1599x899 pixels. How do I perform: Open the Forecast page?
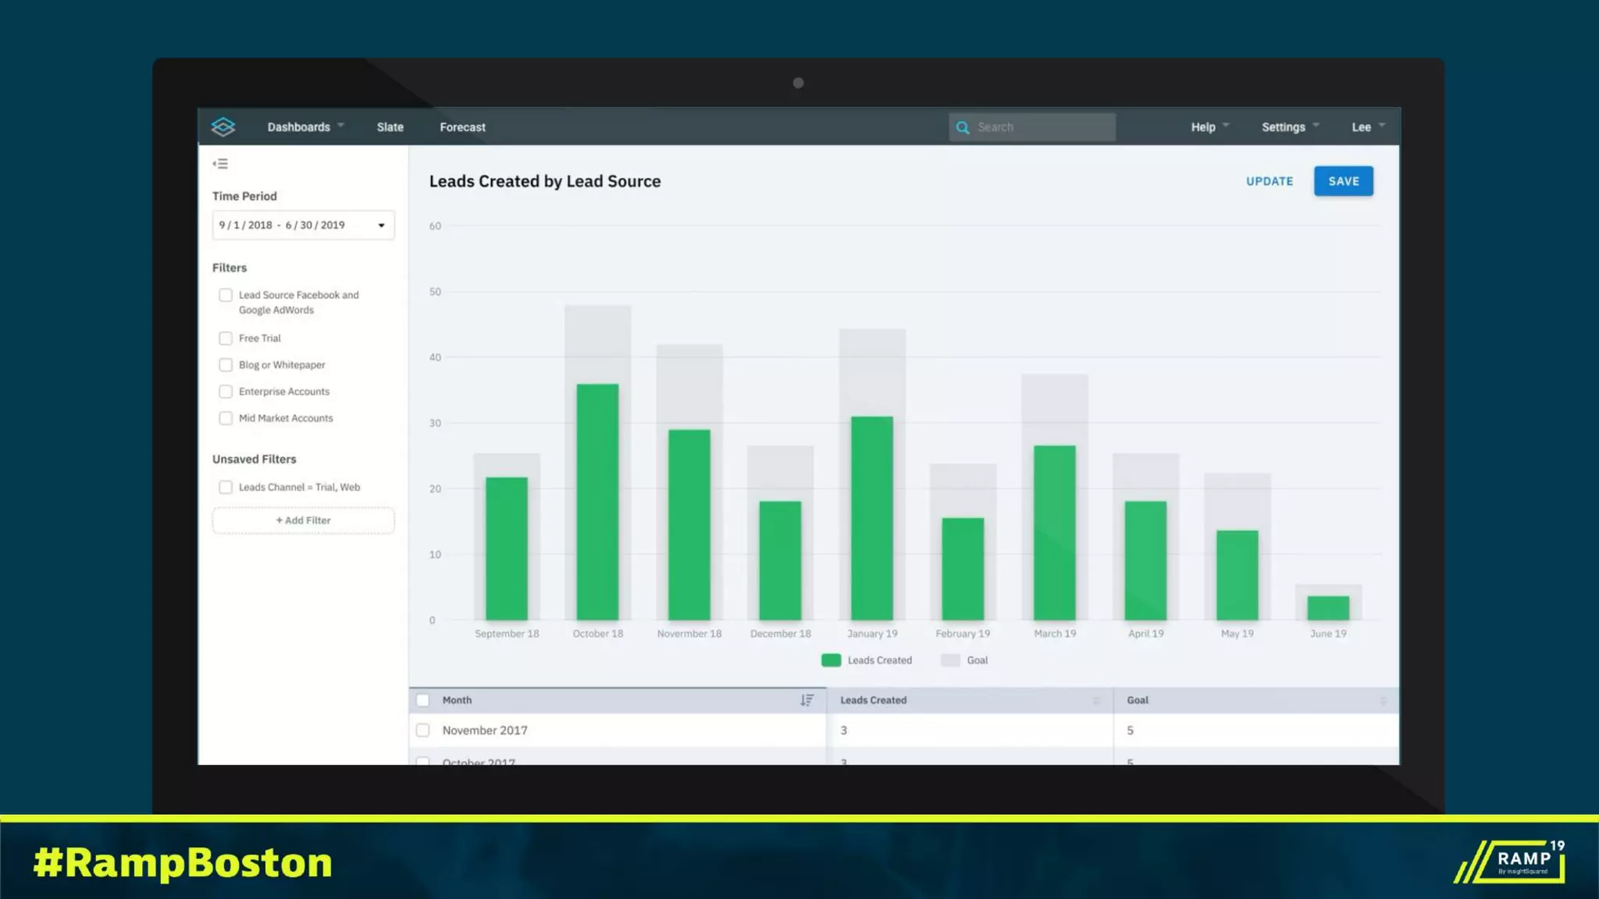(x=462, y=127)
